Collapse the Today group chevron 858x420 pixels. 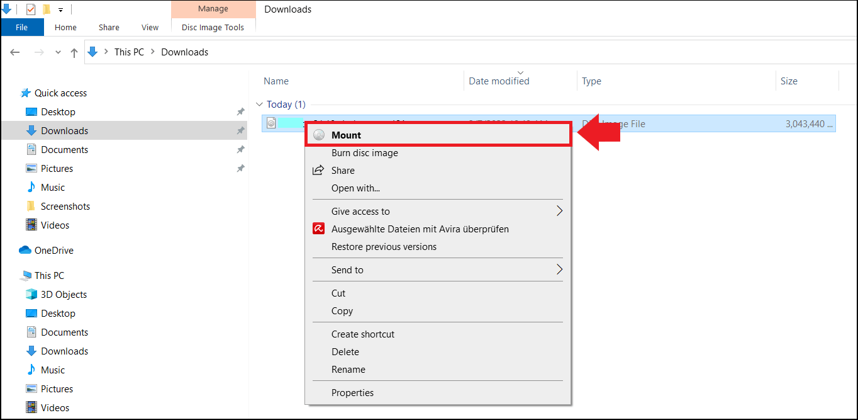[x=259, y=105]
